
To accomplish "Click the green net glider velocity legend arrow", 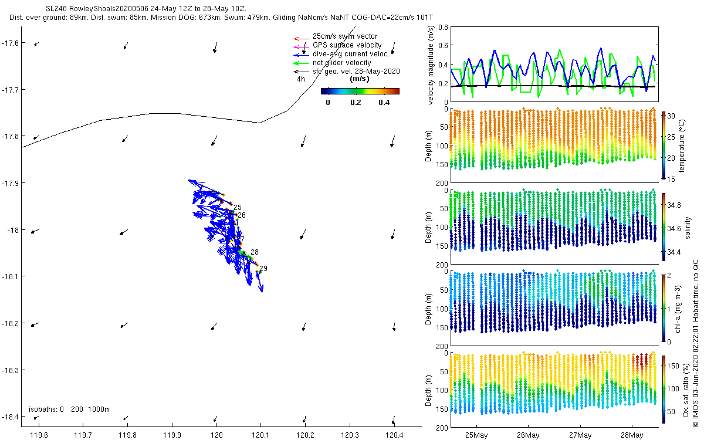I will click(301, 63).
